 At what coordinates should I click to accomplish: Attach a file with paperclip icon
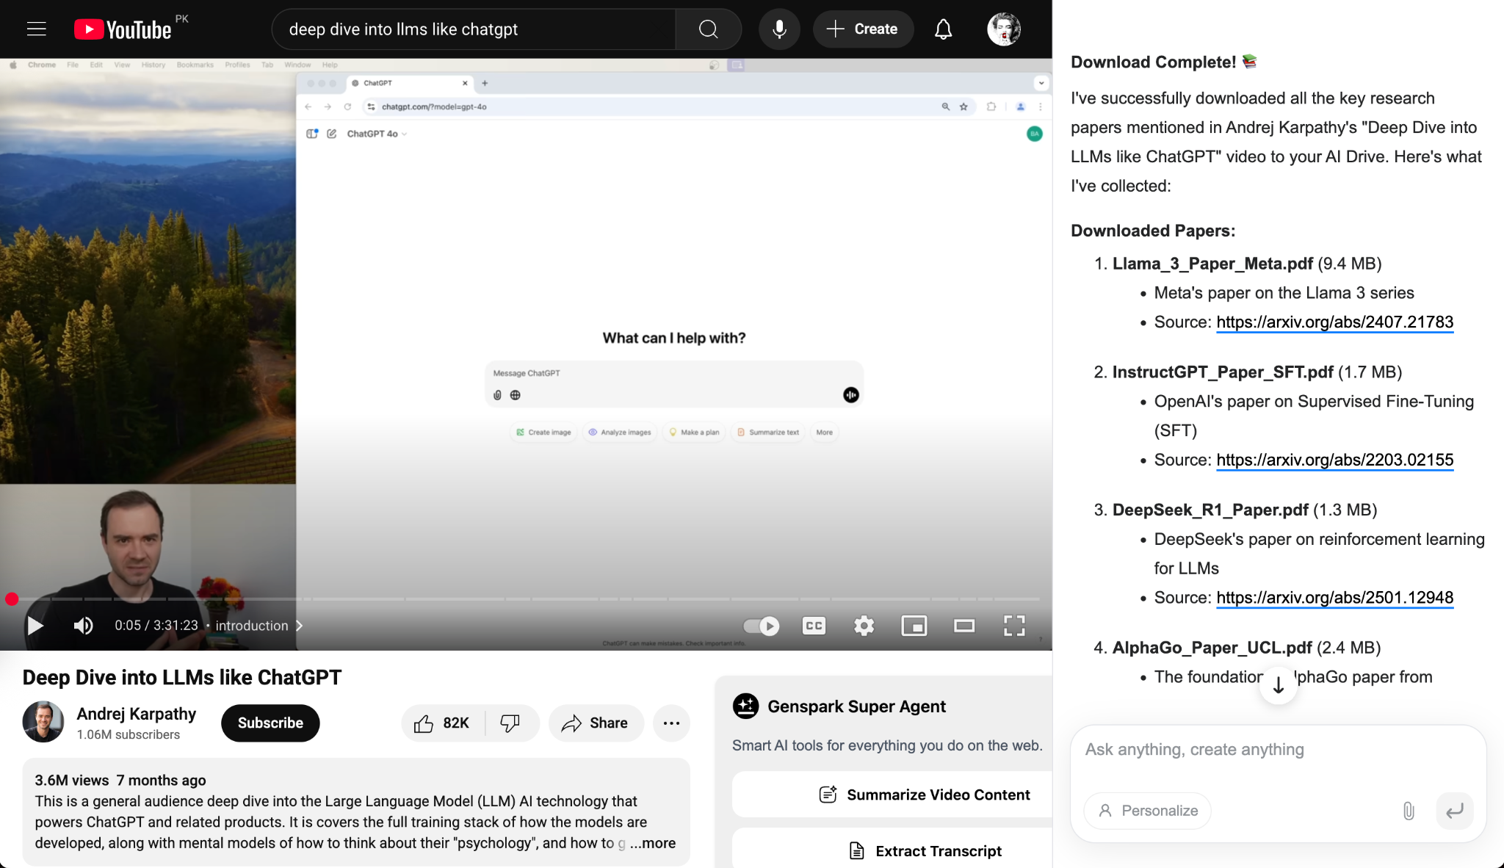click(x=1409, y=811)
